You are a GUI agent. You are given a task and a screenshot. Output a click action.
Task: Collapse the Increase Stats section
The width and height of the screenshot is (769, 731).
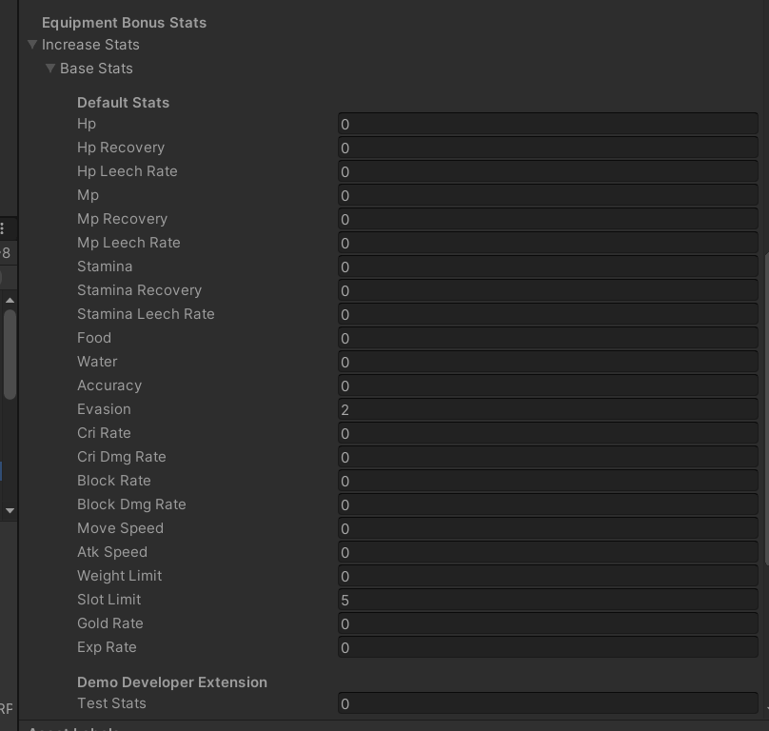click(31, 45)
